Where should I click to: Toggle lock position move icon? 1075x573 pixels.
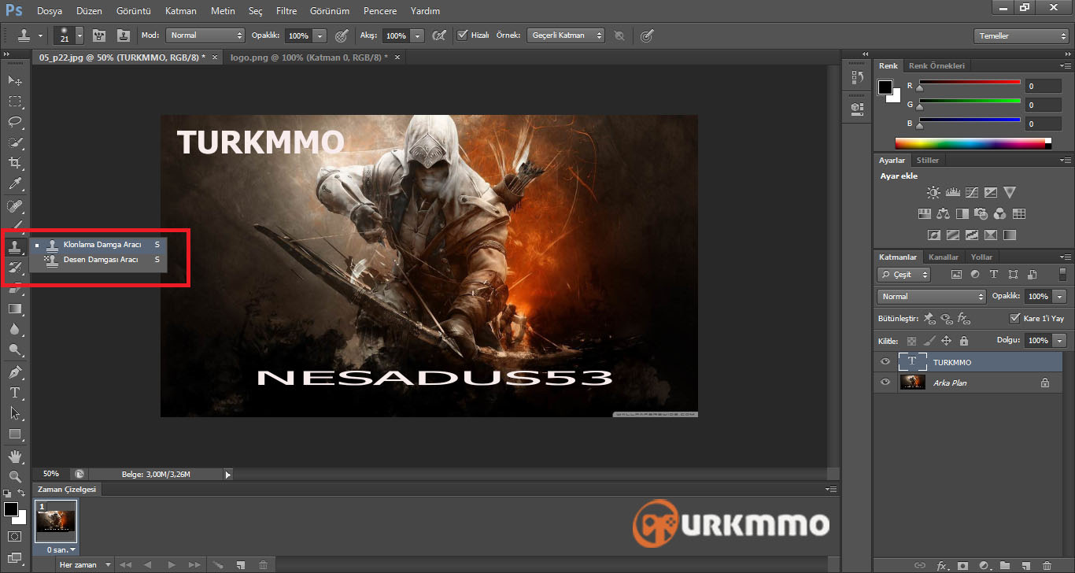point(947,341)
